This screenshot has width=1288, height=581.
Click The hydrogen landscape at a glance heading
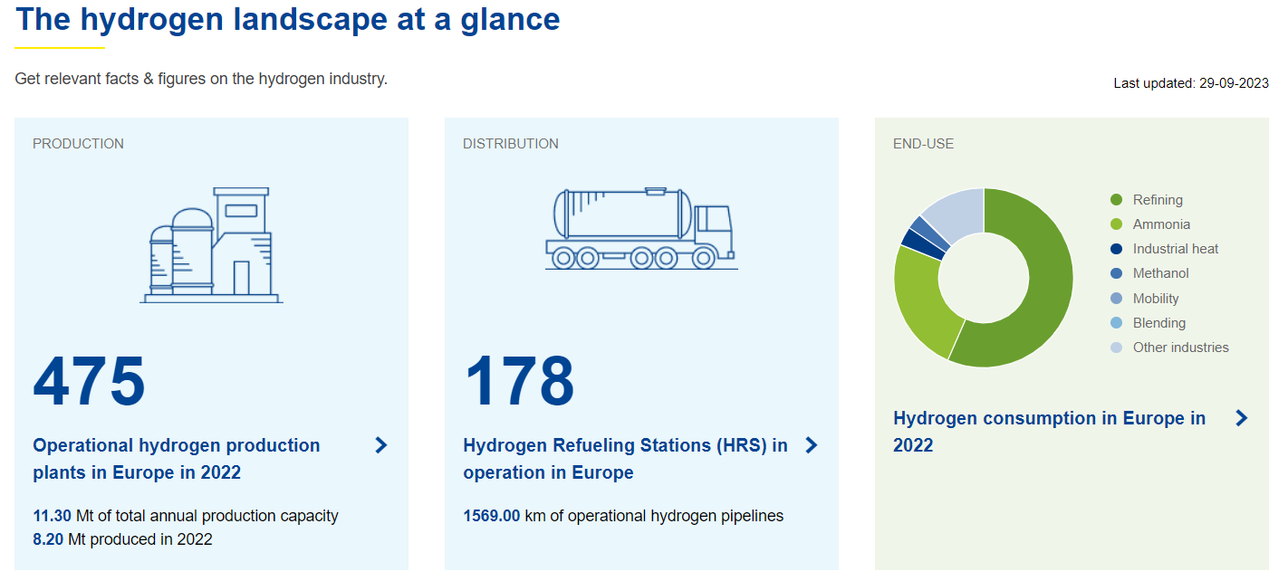pos(288,19)
